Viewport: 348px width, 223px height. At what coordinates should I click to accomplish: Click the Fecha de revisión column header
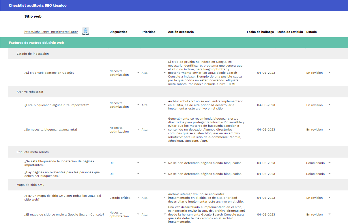point(289,32)
